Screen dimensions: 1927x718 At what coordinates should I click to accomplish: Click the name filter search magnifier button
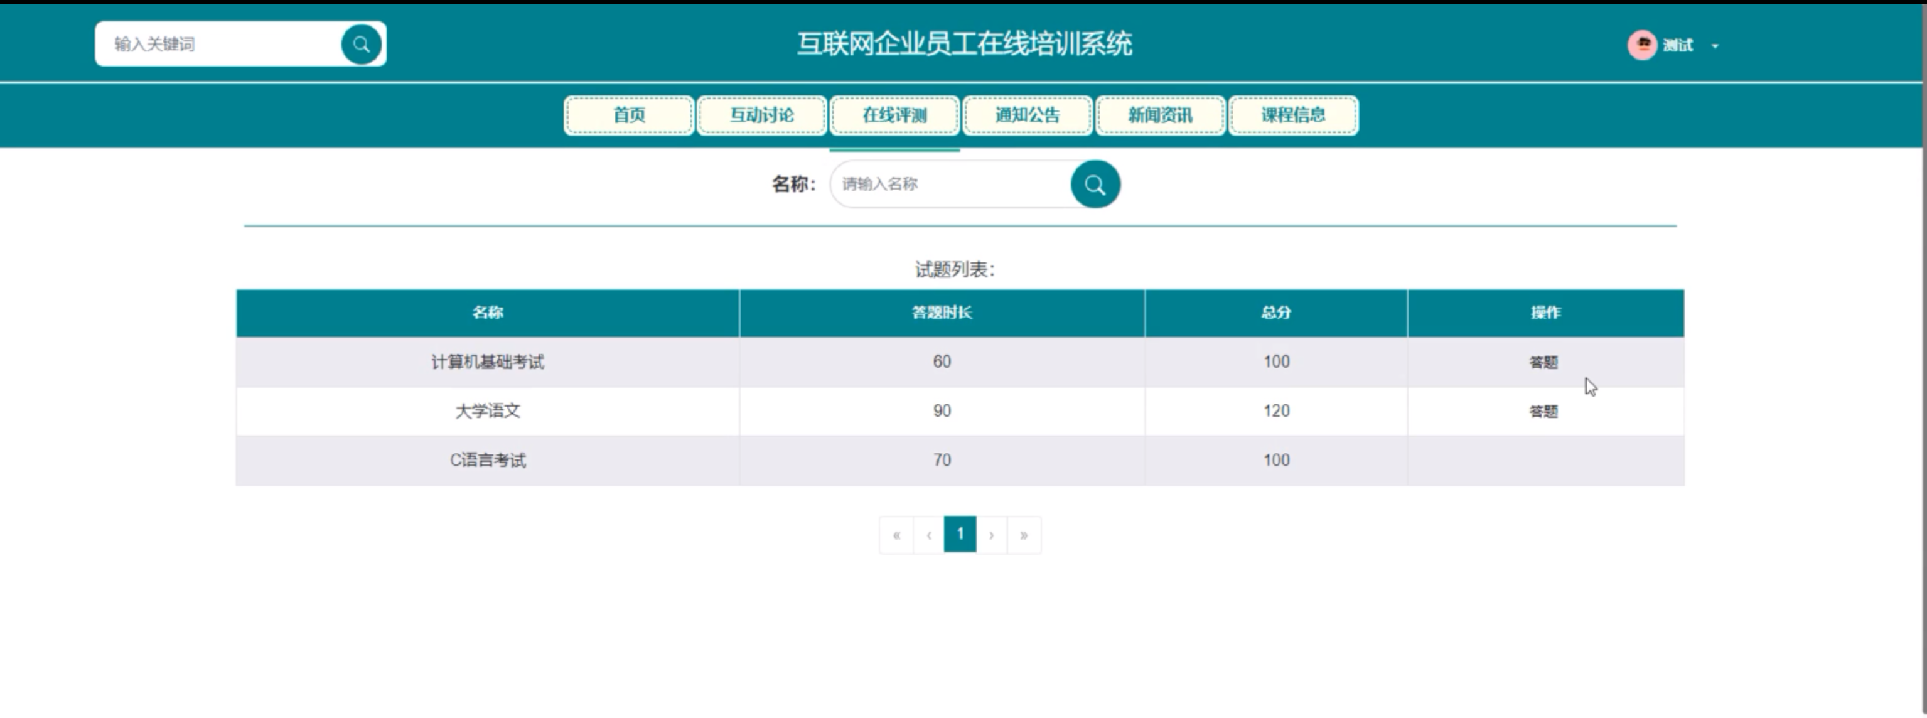[1095, 185]
